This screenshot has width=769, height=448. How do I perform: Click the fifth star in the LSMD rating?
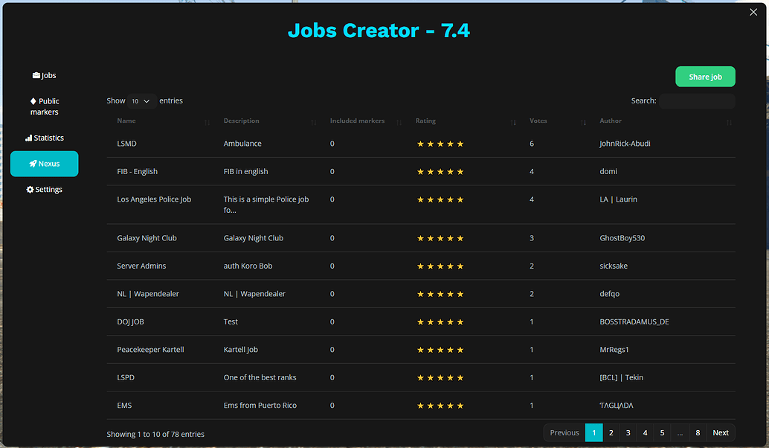point(460,143)
